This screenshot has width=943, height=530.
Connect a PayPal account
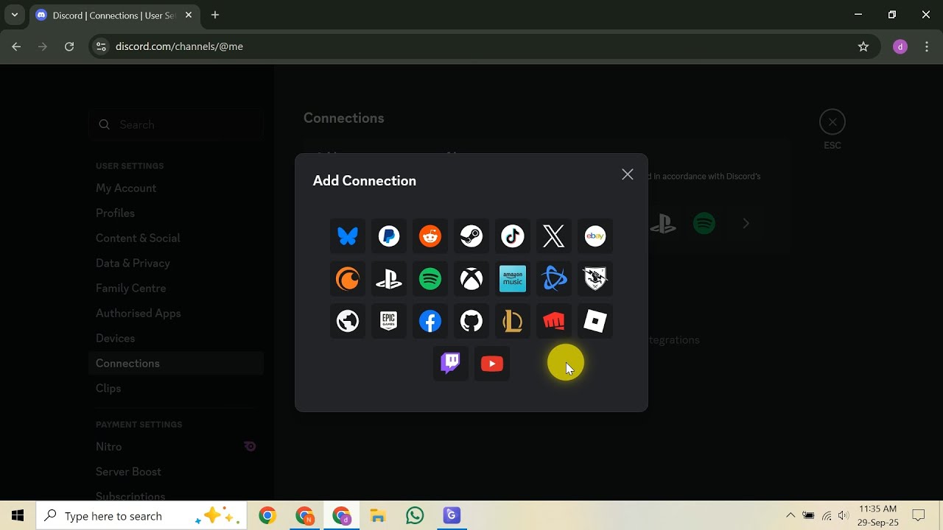point(389,236)
